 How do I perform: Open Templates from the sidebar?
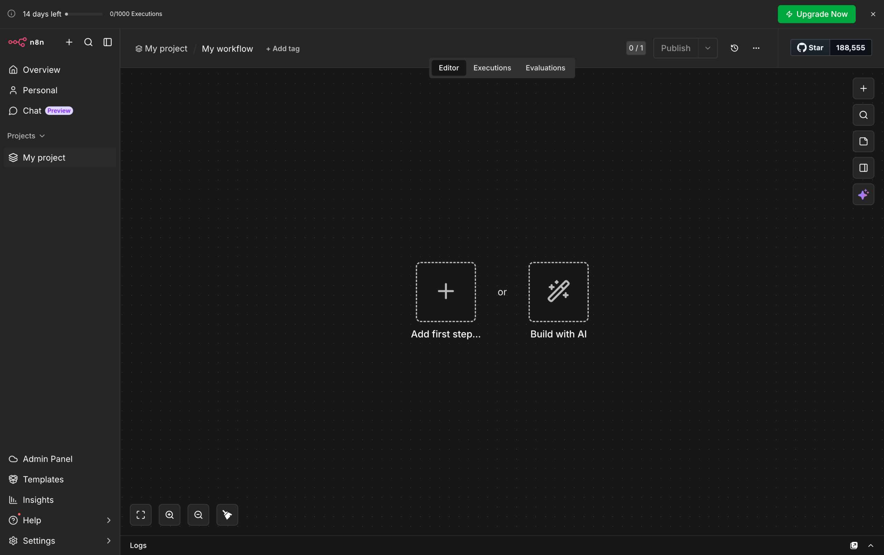tap(60, 479)
